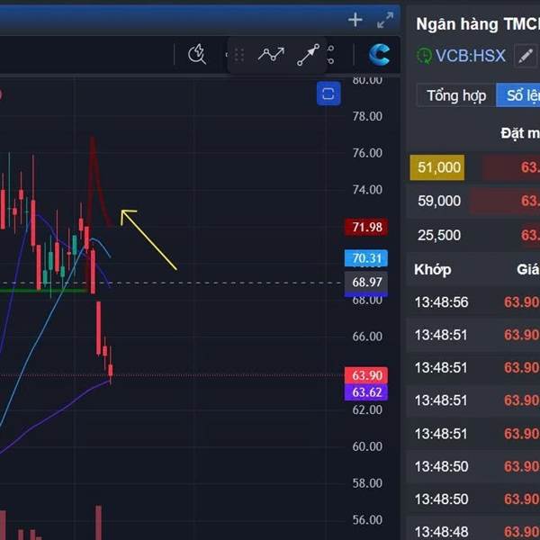Click the blue 70.31 indicator label
Screen dimensions: 540x540
point(366,258)
